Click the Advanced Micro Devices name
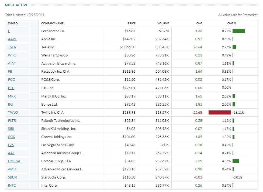 pos(63,169)
